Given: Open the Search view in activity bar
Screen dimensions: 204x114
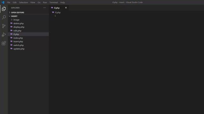Looking at the screenshot, I should (4, 17).
